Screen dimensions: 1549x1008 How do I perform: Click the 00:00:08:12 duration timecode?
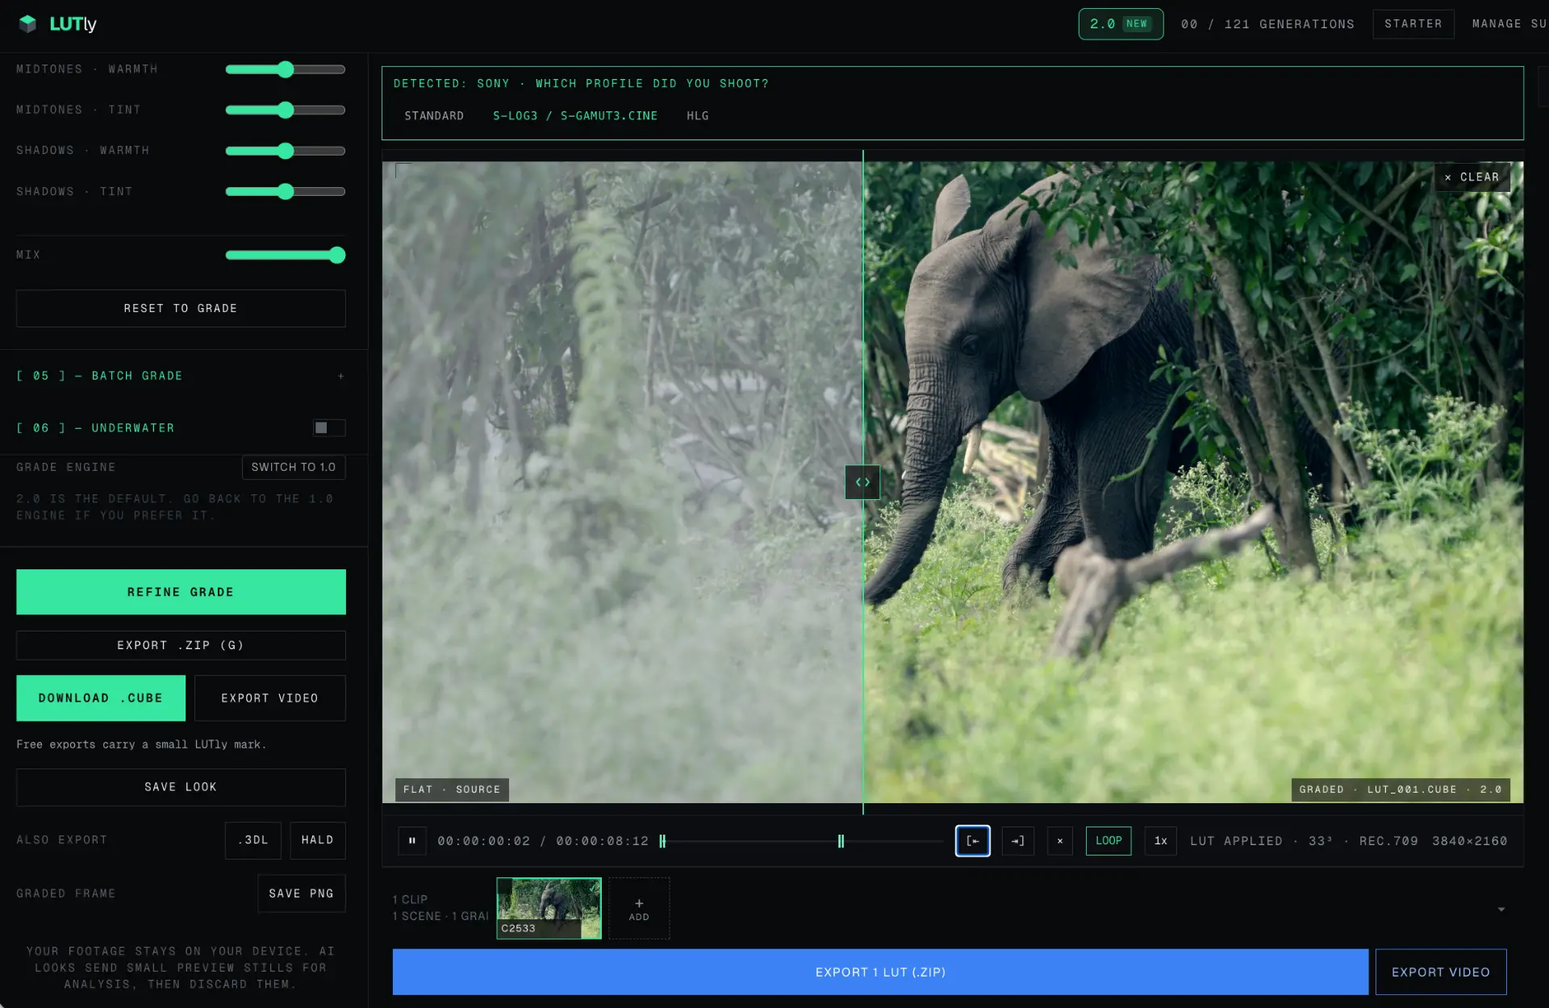603,841
